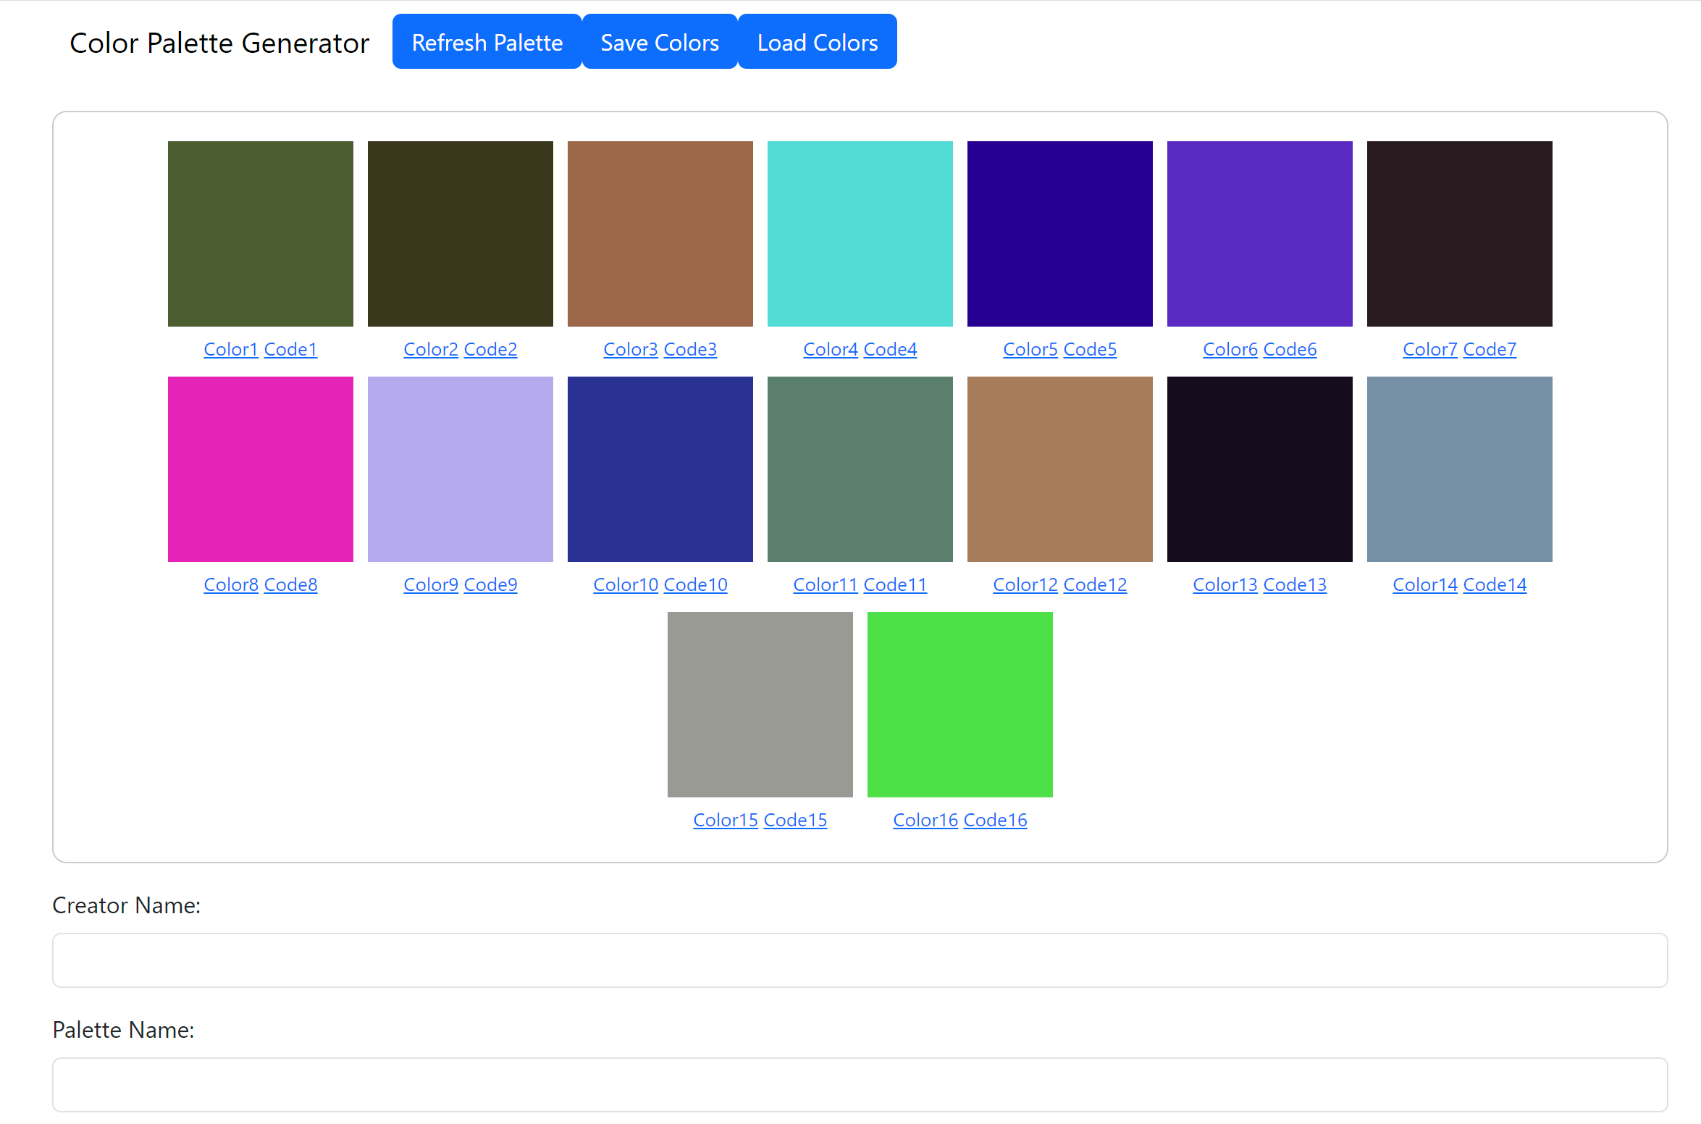Choose the purple Color6 swatch
The width and height of the screenshot is (1701, 1124).
[x=1260, y=234]
